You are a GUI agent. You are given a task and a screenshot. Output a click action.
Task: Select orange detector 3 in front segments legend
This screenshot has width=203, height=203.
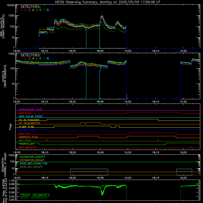29,10
